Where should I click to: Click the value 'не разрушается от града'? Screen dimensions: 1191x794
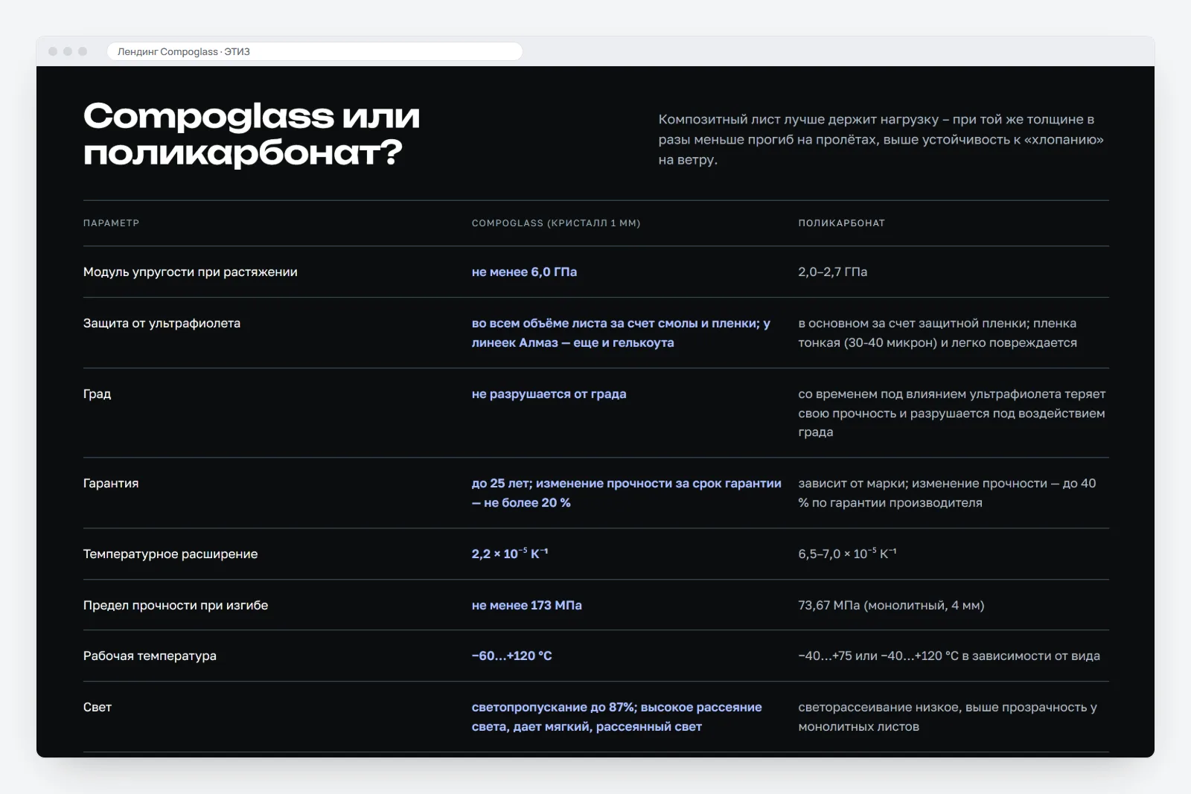549,394
